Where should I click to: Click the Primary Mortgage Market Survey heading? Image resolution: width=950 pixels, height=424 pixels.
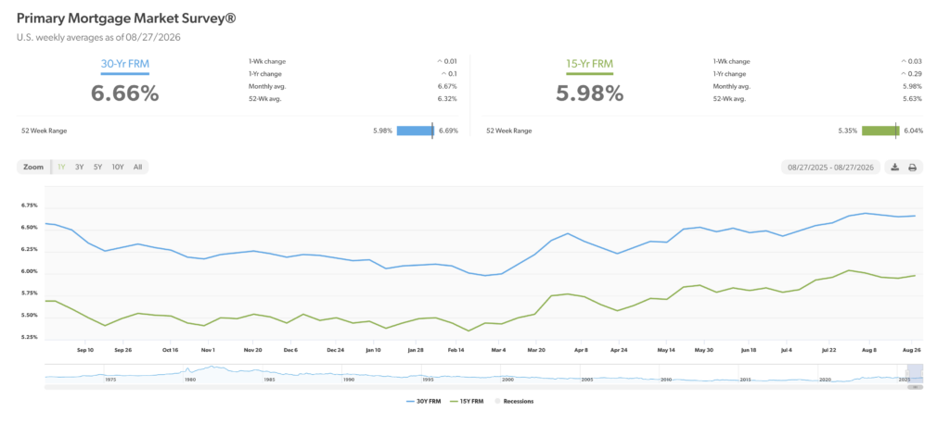tap(126, 19)
